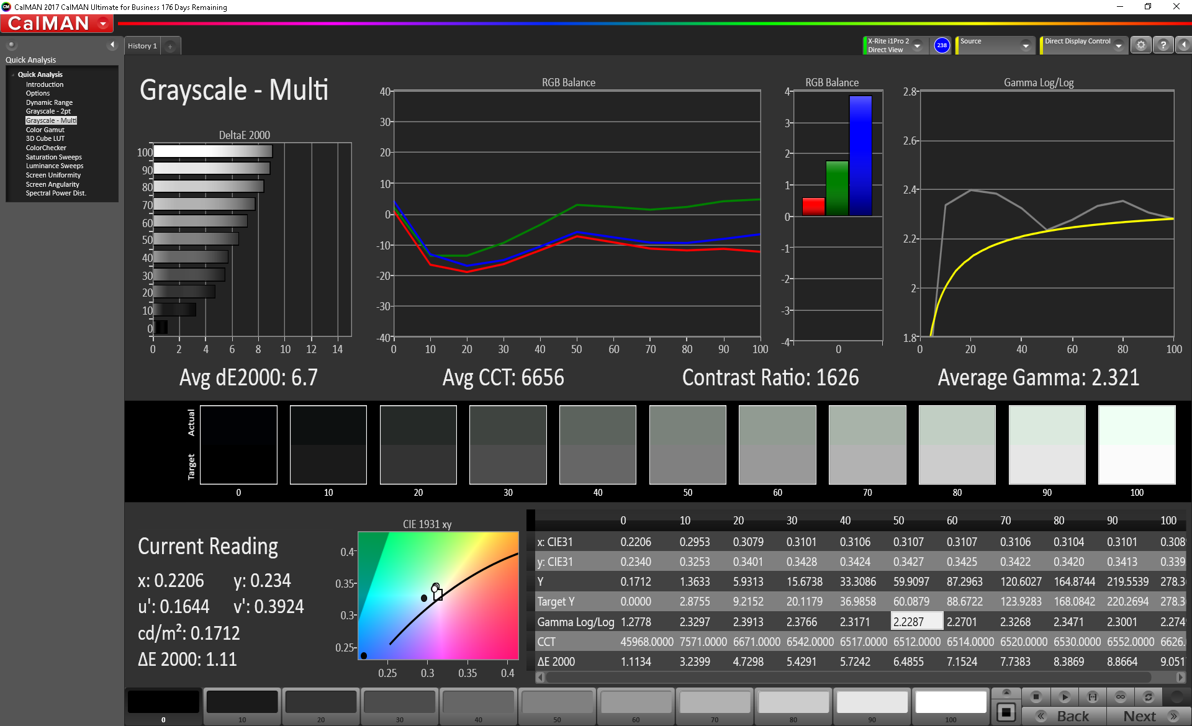Toggle the right panel collapse arrow
The width and height of the screenshot is (1192, 726).
1184,45
